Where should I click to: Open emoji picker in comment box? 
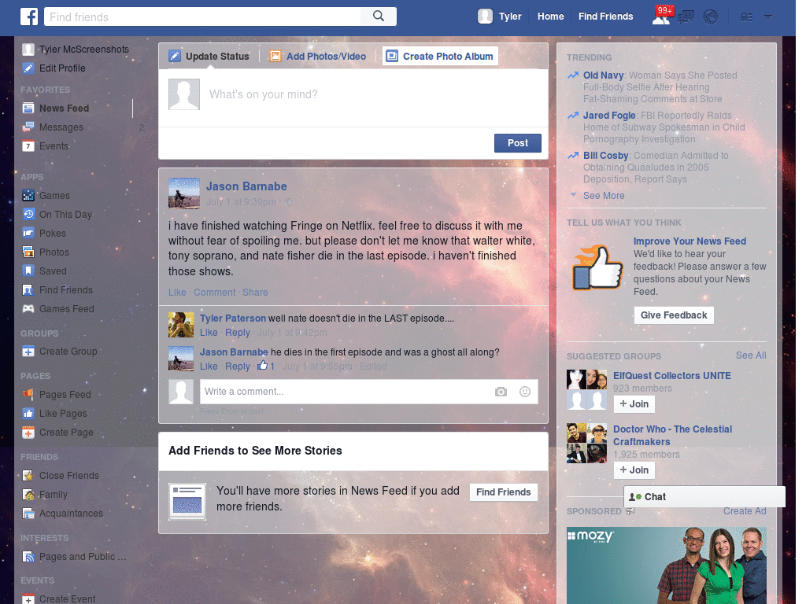point(525,392)
